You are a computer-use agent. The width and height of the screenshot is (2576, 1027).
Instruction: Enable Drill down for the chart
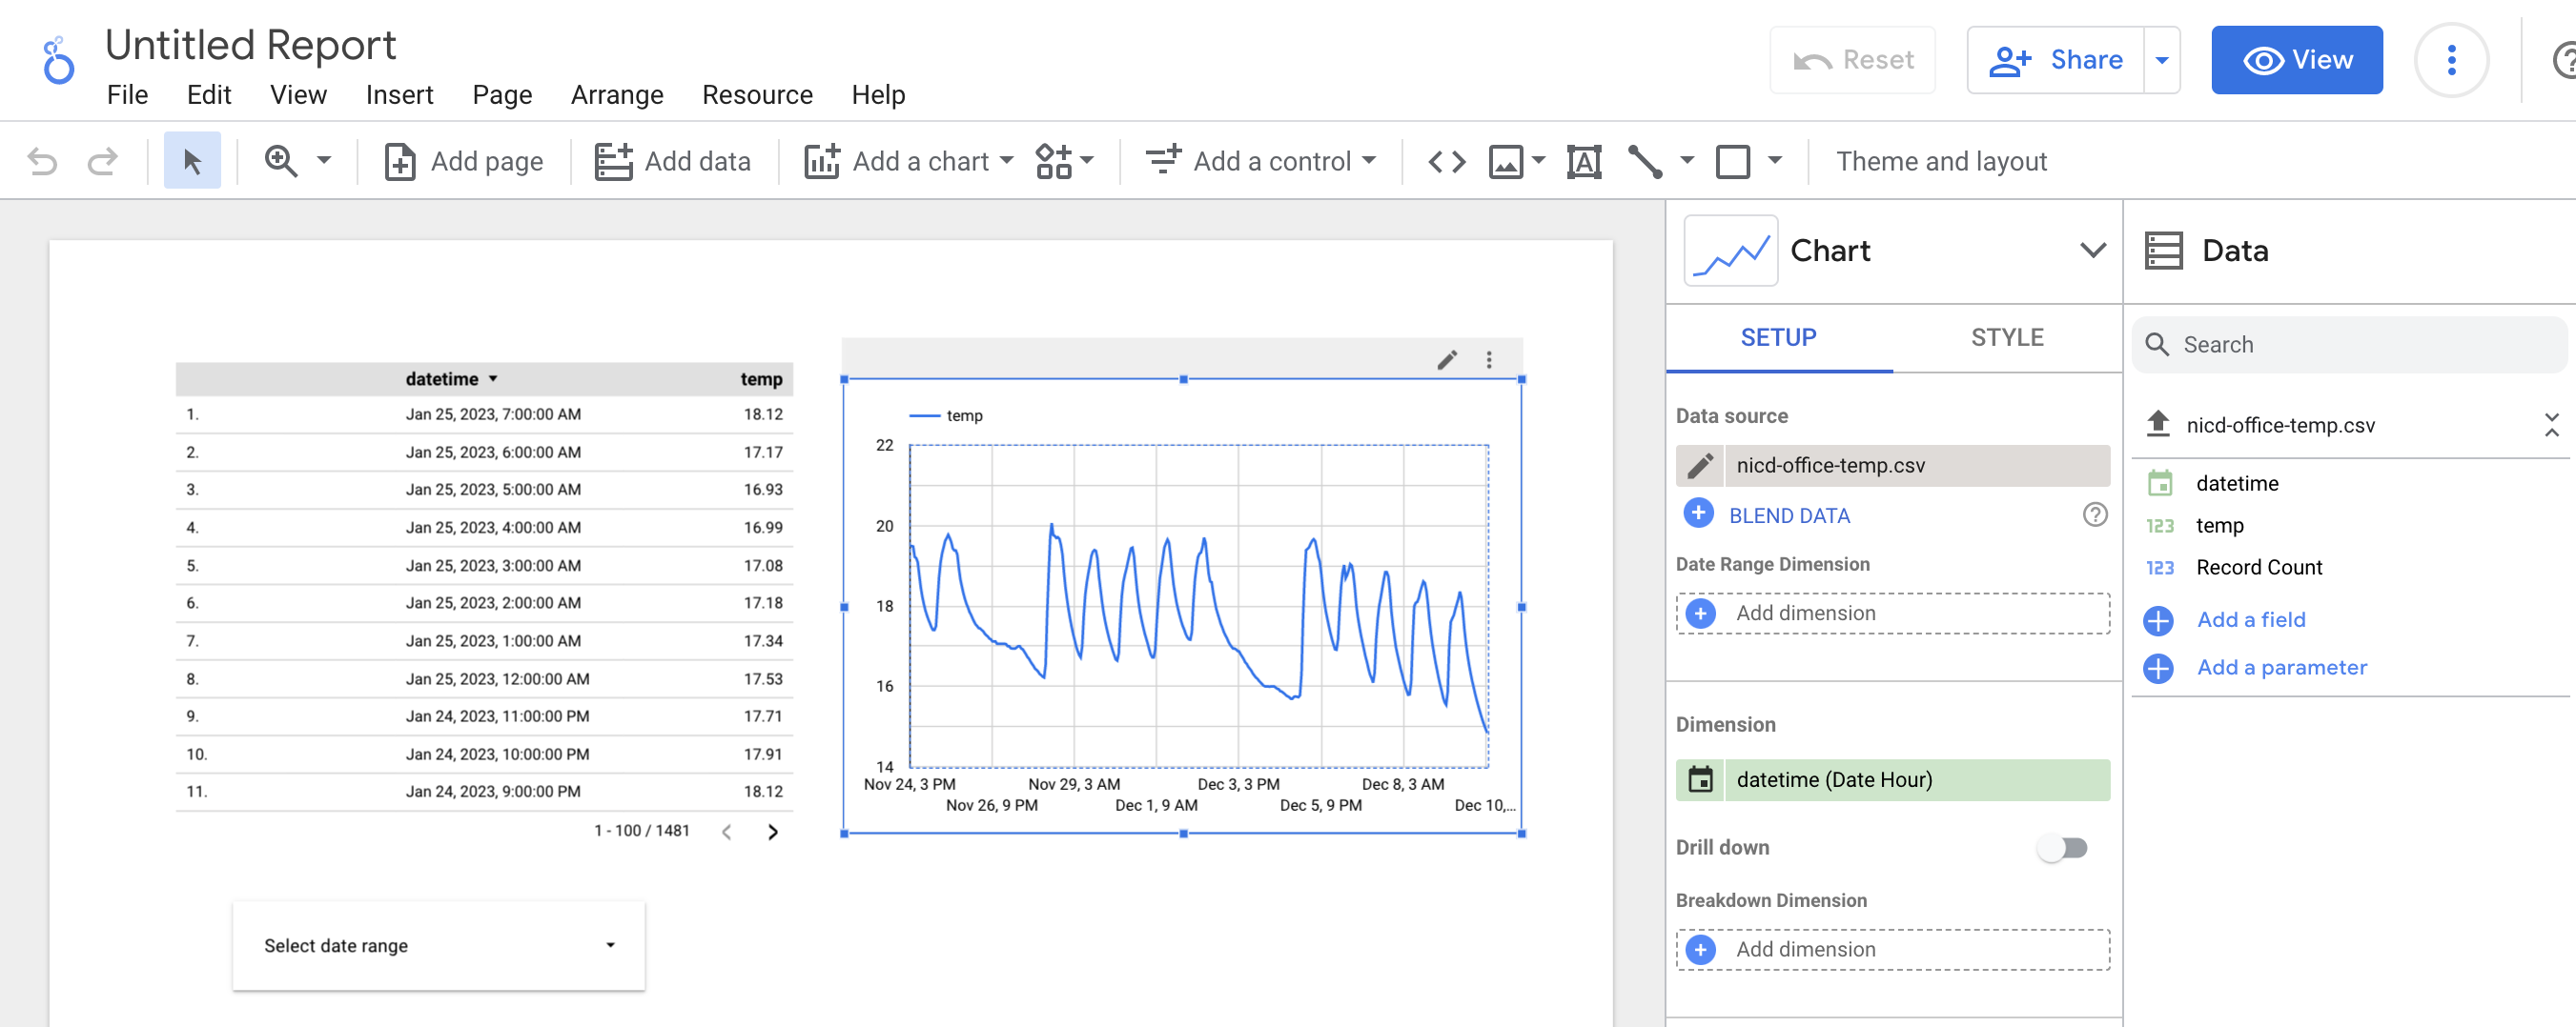(x=2062, y=847)
